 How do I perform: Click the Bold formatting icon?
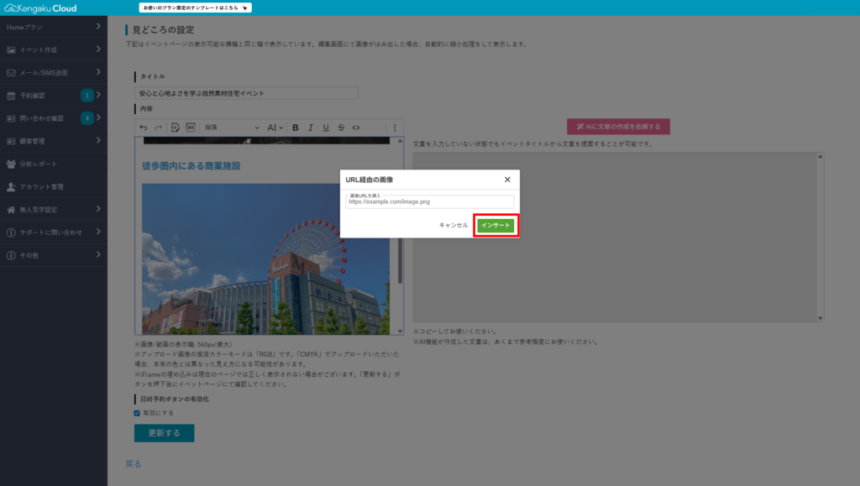(296, 128)
